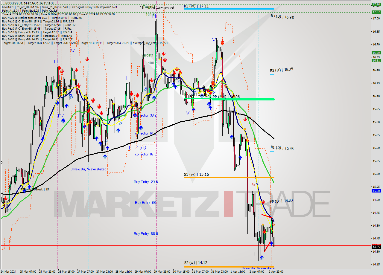Click the '0 New Sell wave started' text
The height and width of the screenshot is (275, 383).
pos(157,8)
